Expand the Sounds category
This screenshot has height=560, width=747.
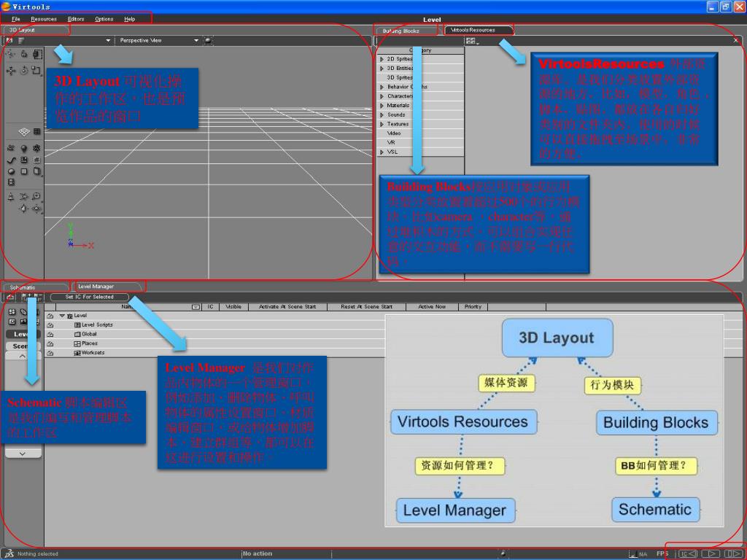(x=382, y=114)
